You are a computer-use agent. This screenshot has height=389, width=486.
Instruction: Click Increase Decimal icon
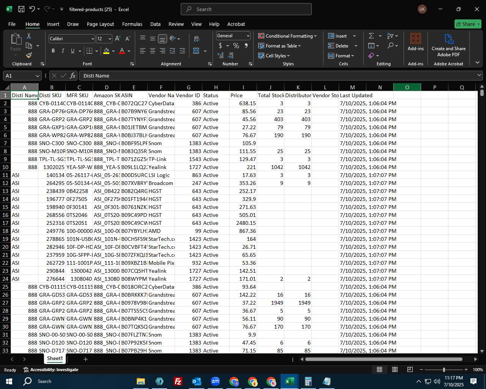click(221, 55)
